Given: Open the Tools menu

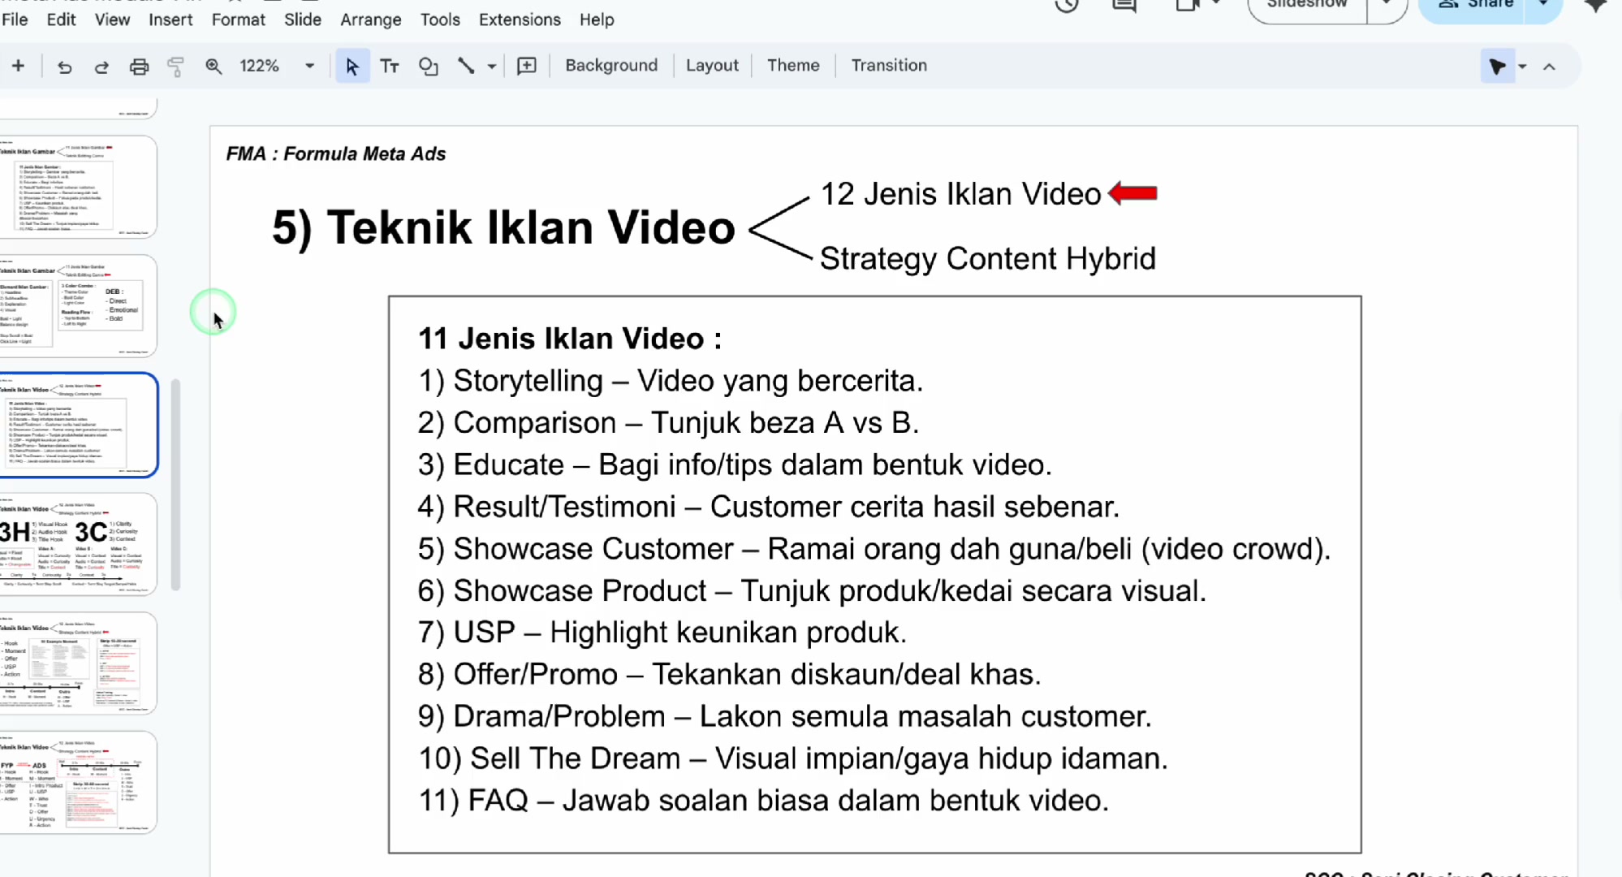Looking at the screenshot, I should coord(440,19).
